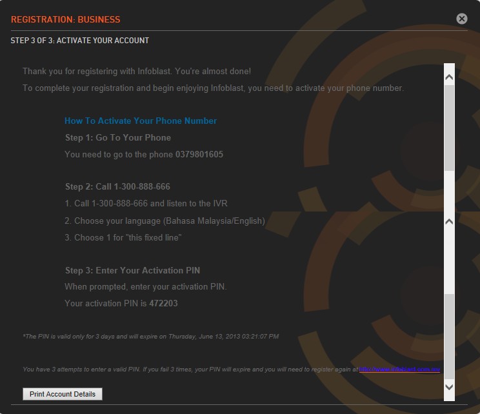Click 'Thank you for registering with Infoblast' text
Viewport: 480px width, 414px height.
[x=137, y=72]
